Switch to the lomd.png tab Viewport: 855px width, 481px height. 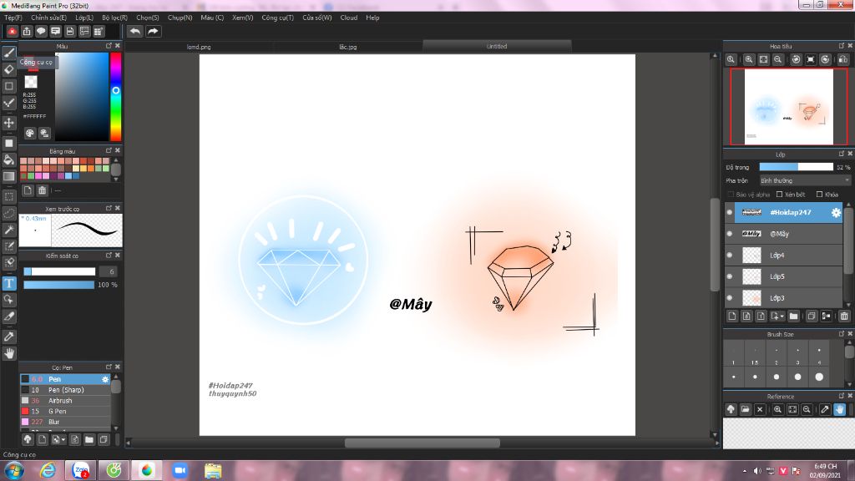click(199, 47)
